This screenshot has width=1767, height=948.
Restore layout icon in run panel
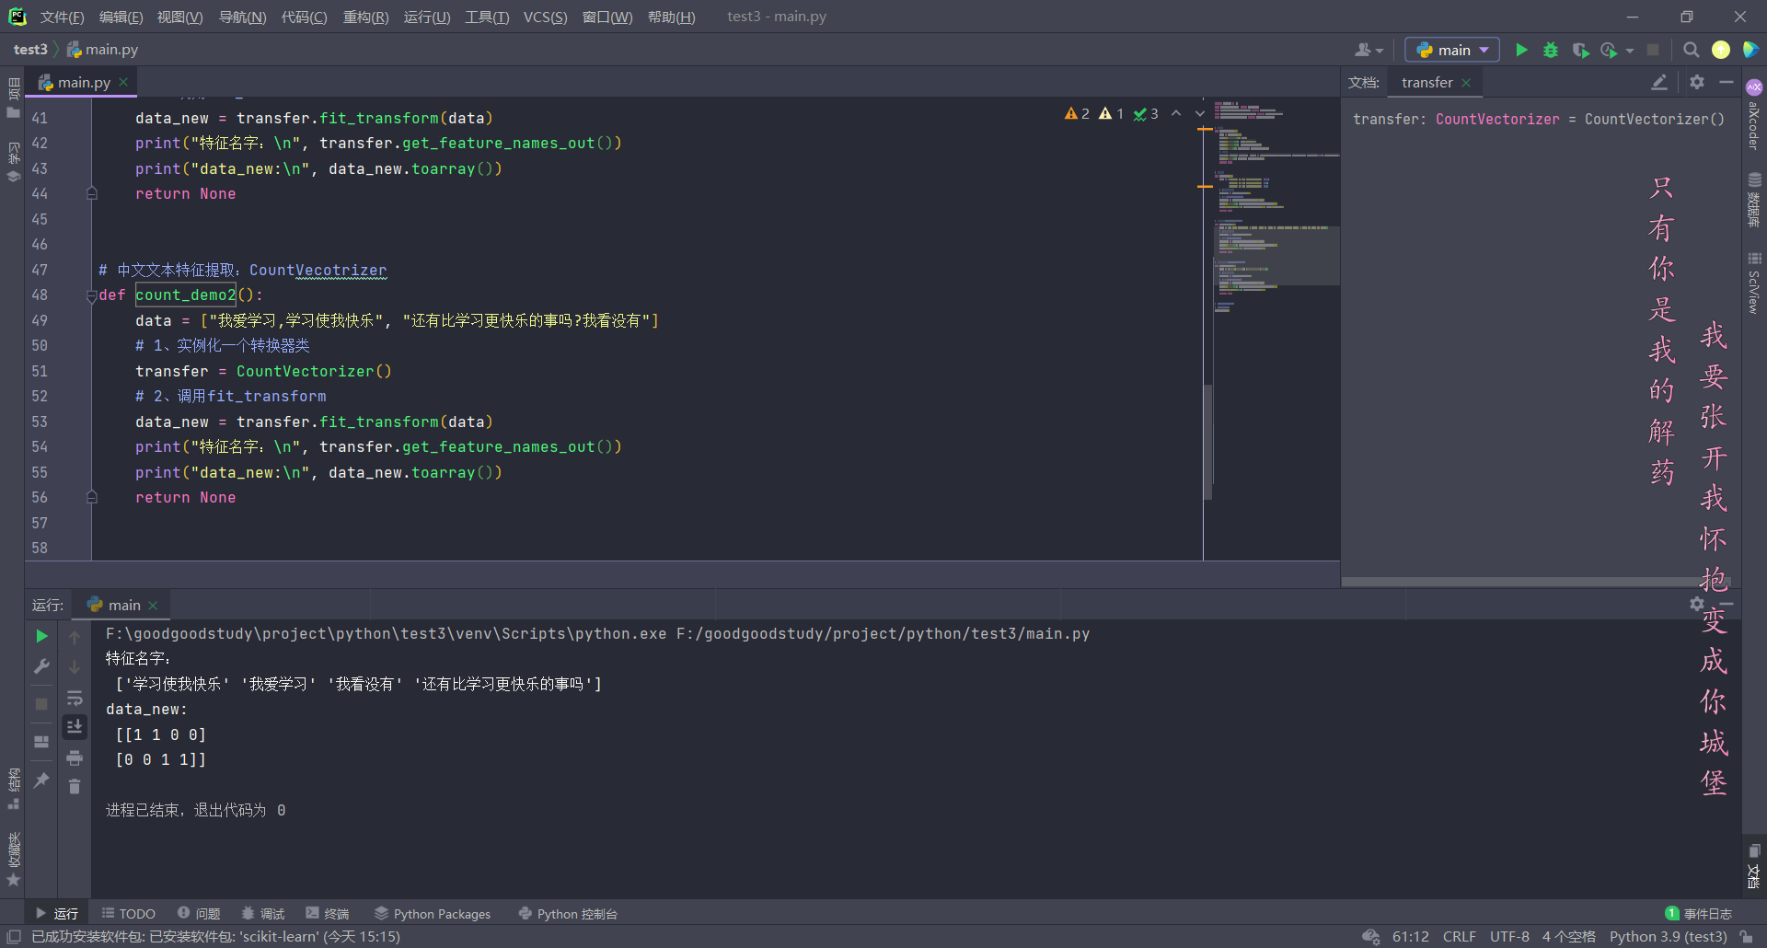pos(41,742)
